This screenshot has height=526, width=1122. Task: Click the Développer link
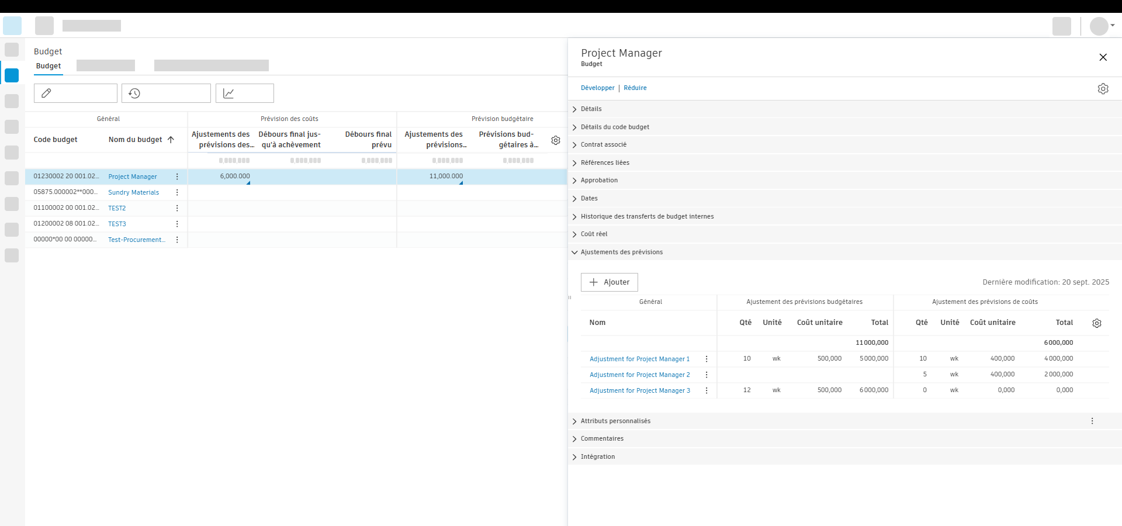[x=597, y=88]
